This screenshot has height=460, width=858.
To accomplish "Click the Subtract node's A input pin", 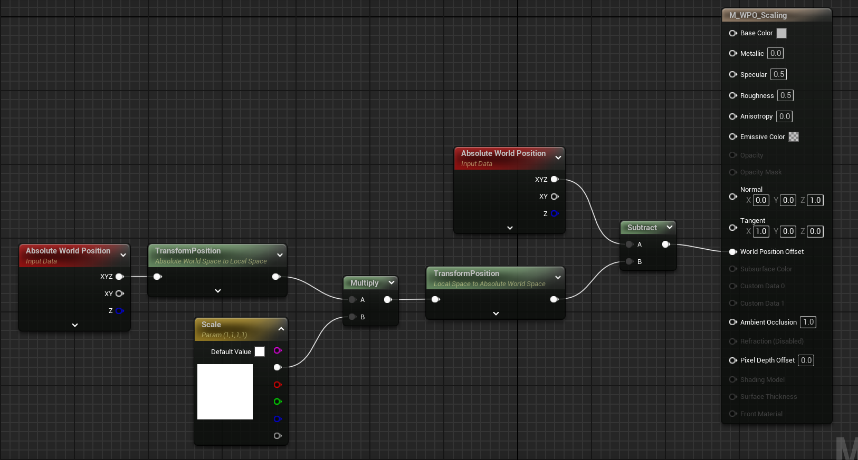I will click(629, 244).
